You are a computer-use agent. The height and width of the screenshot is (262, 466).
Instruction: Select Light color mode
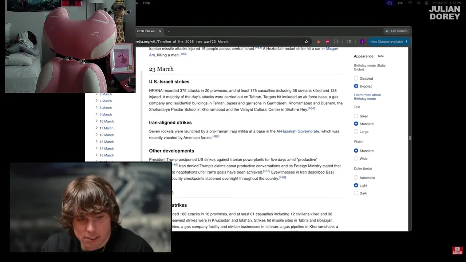(x=356, y=186)
